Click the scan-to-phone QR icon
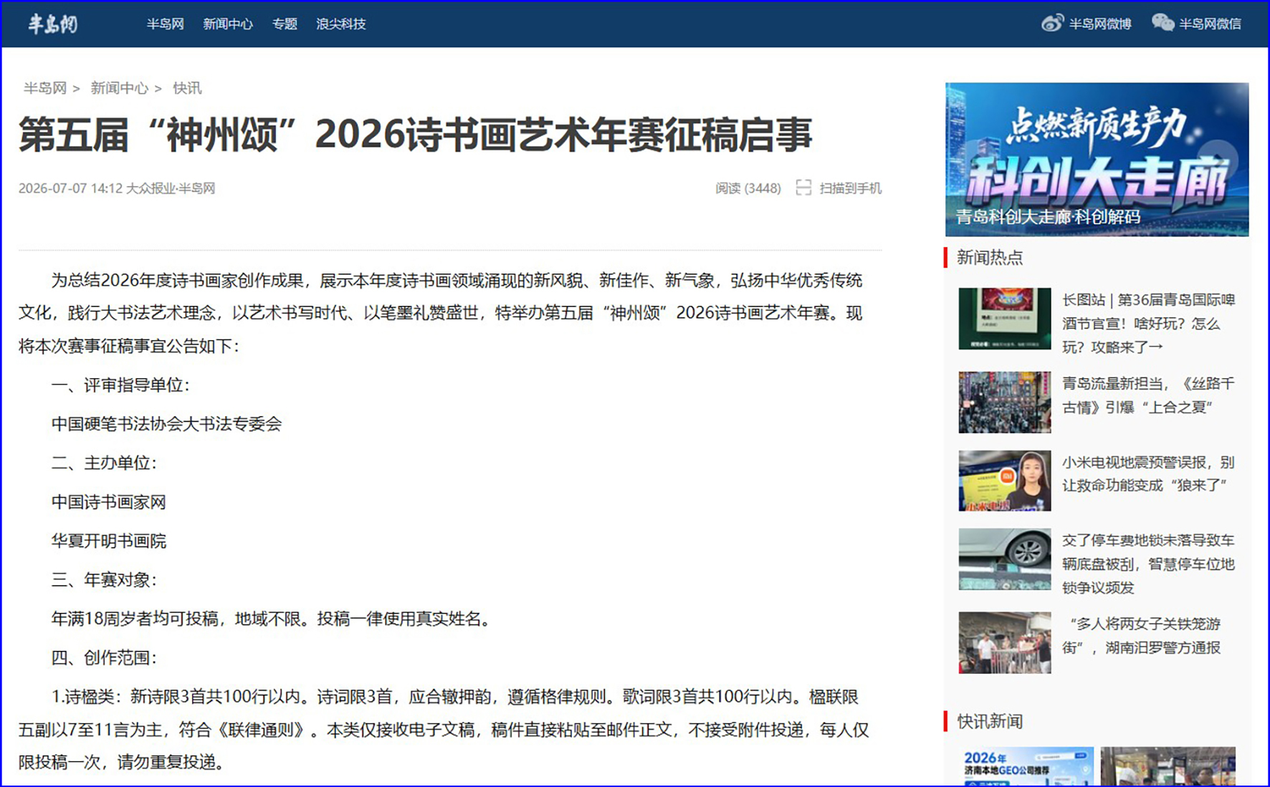This screenshot has height=787, width=1270. 803,188
